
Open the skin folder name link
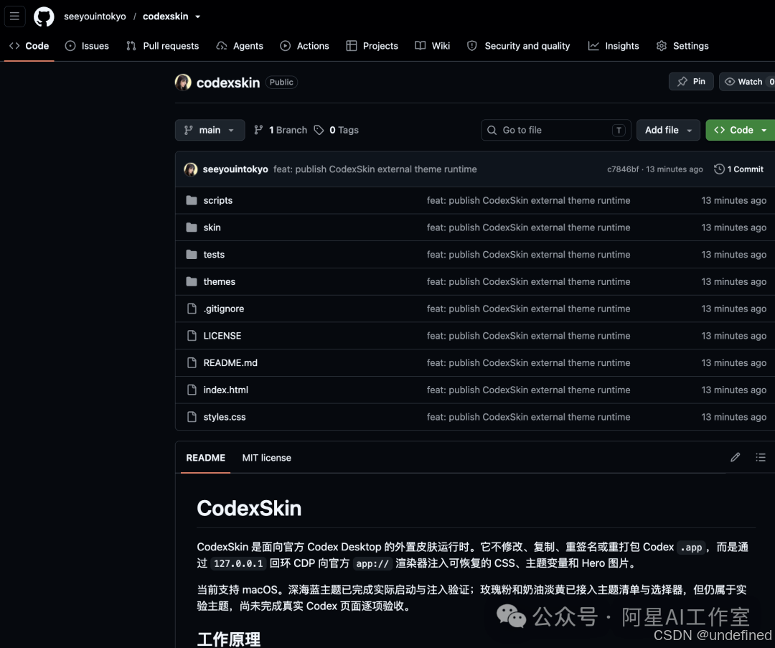point(212,227)
